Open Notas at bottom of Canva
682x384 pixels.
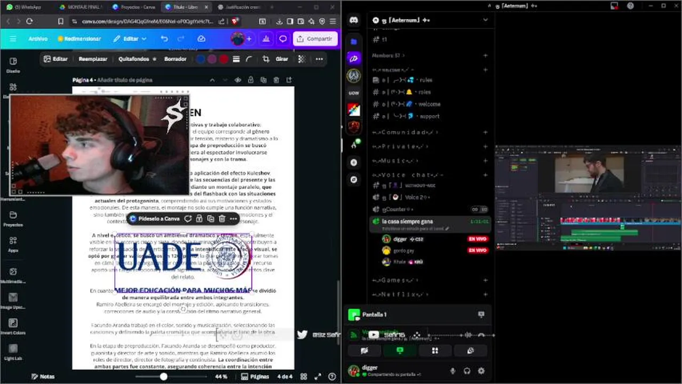(43, 377)
